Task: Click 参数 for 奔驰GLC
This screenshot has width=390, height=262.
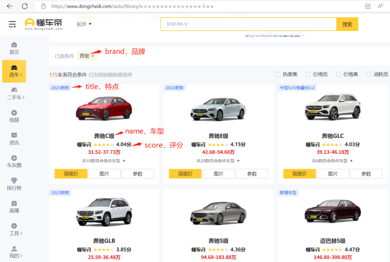Action: [366, 174]
